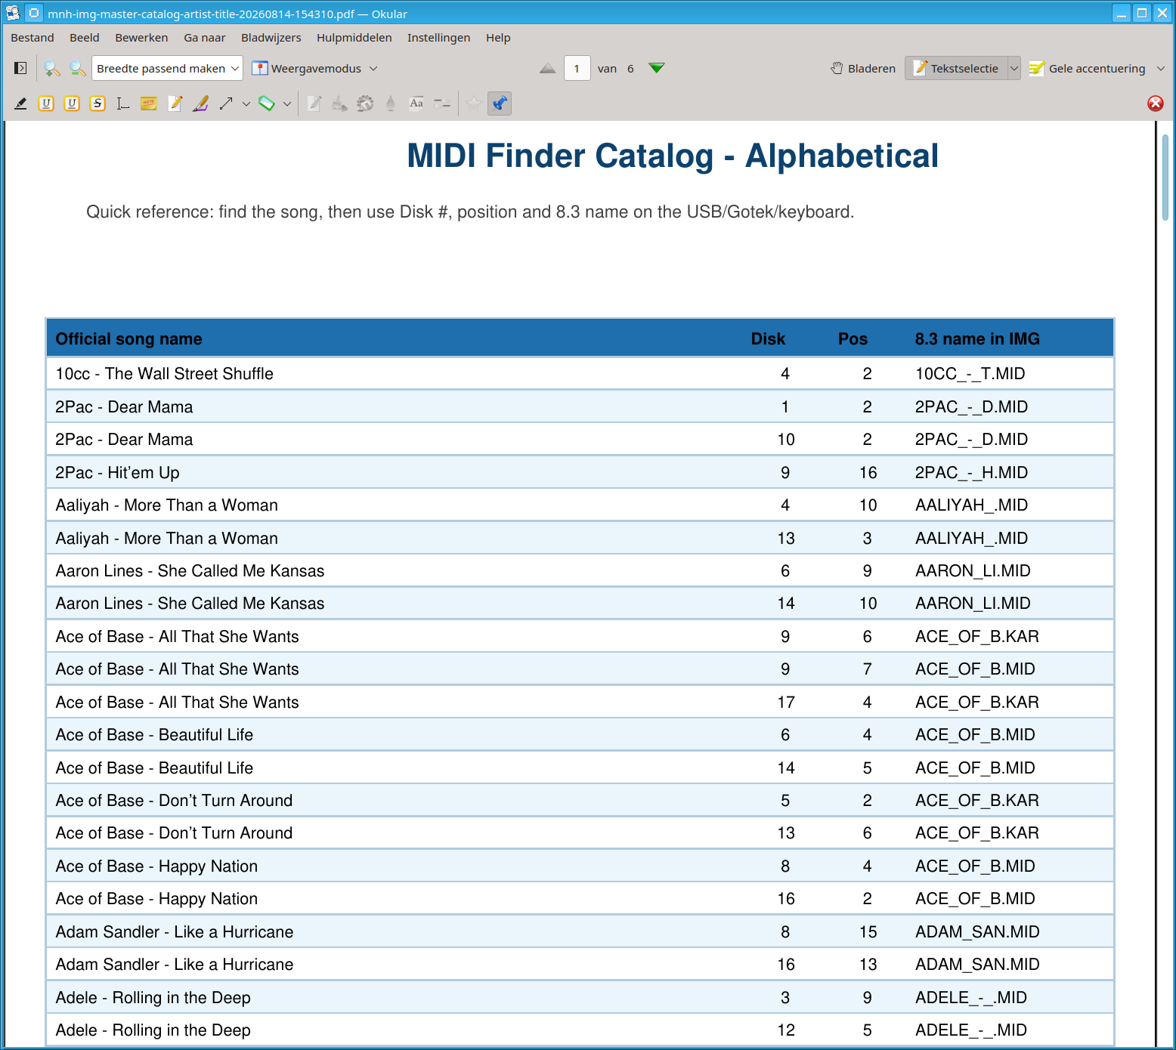This screenshot has width=1176, height=1050.
Task: Click the star favorite annotation icon
Action: (474, 103)
